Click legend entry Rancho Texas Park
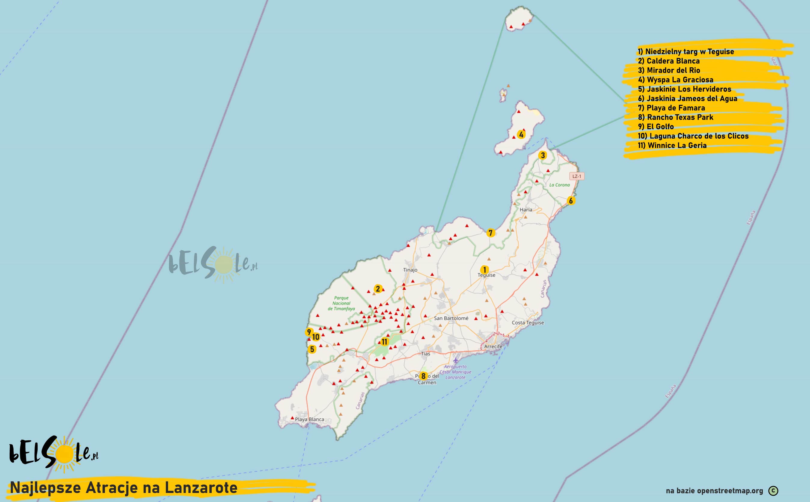Viewport: 810px width, 502px height. click(675, 117)
